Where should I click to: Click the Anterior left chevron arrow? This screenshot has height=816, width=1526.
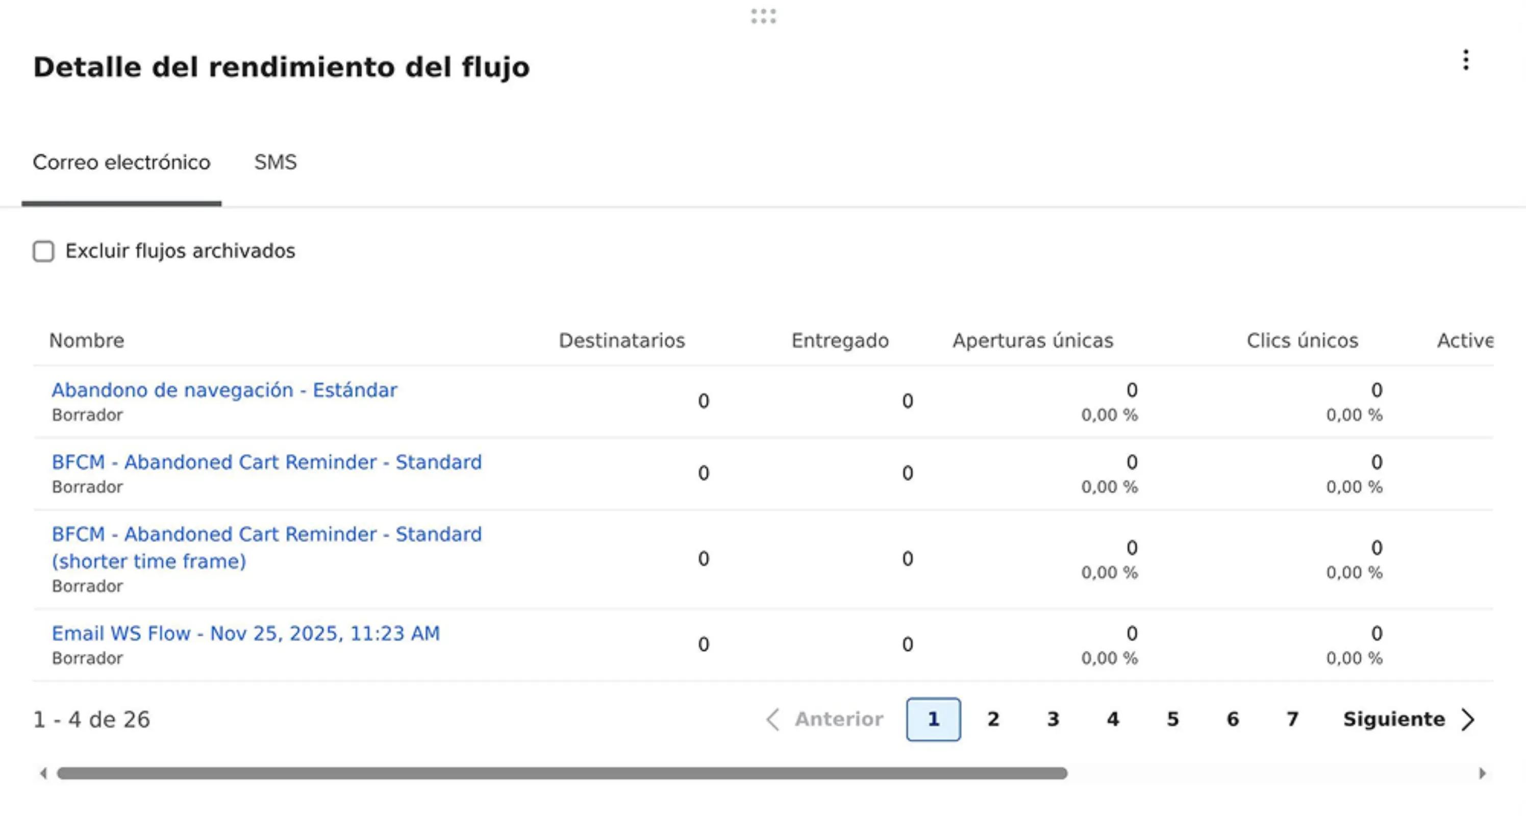click(772, 720)
